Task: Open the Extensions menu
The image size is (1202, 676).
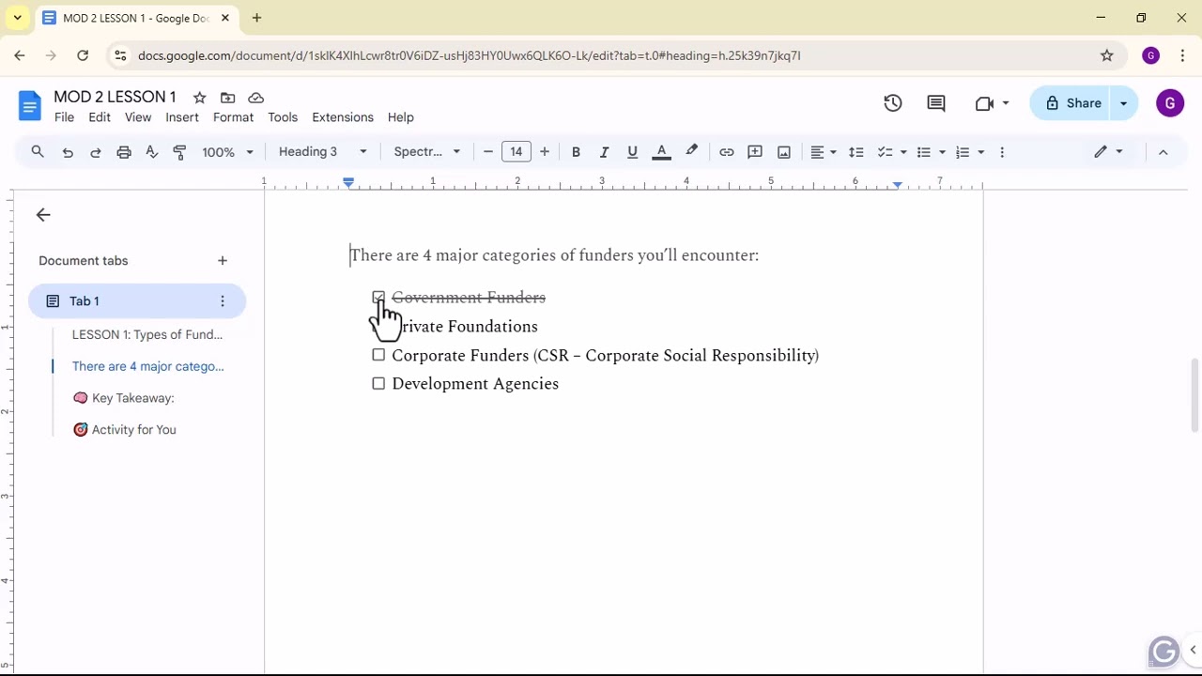Action: [x=343, y=117]
